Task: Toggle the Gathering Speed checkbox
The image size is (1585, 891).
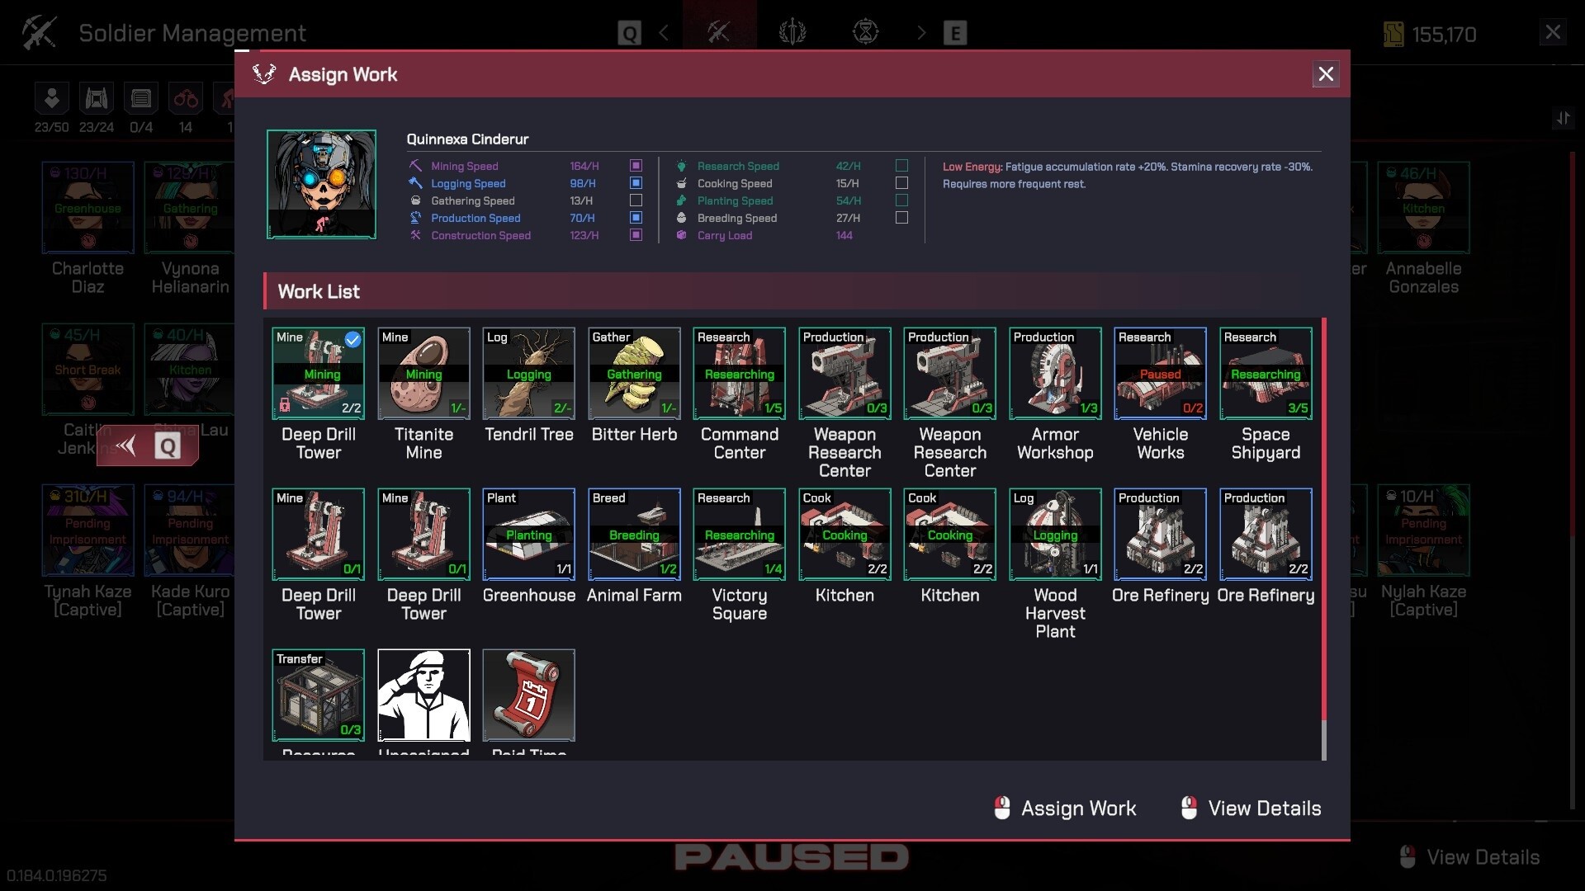Action: (x=636, y=200)
